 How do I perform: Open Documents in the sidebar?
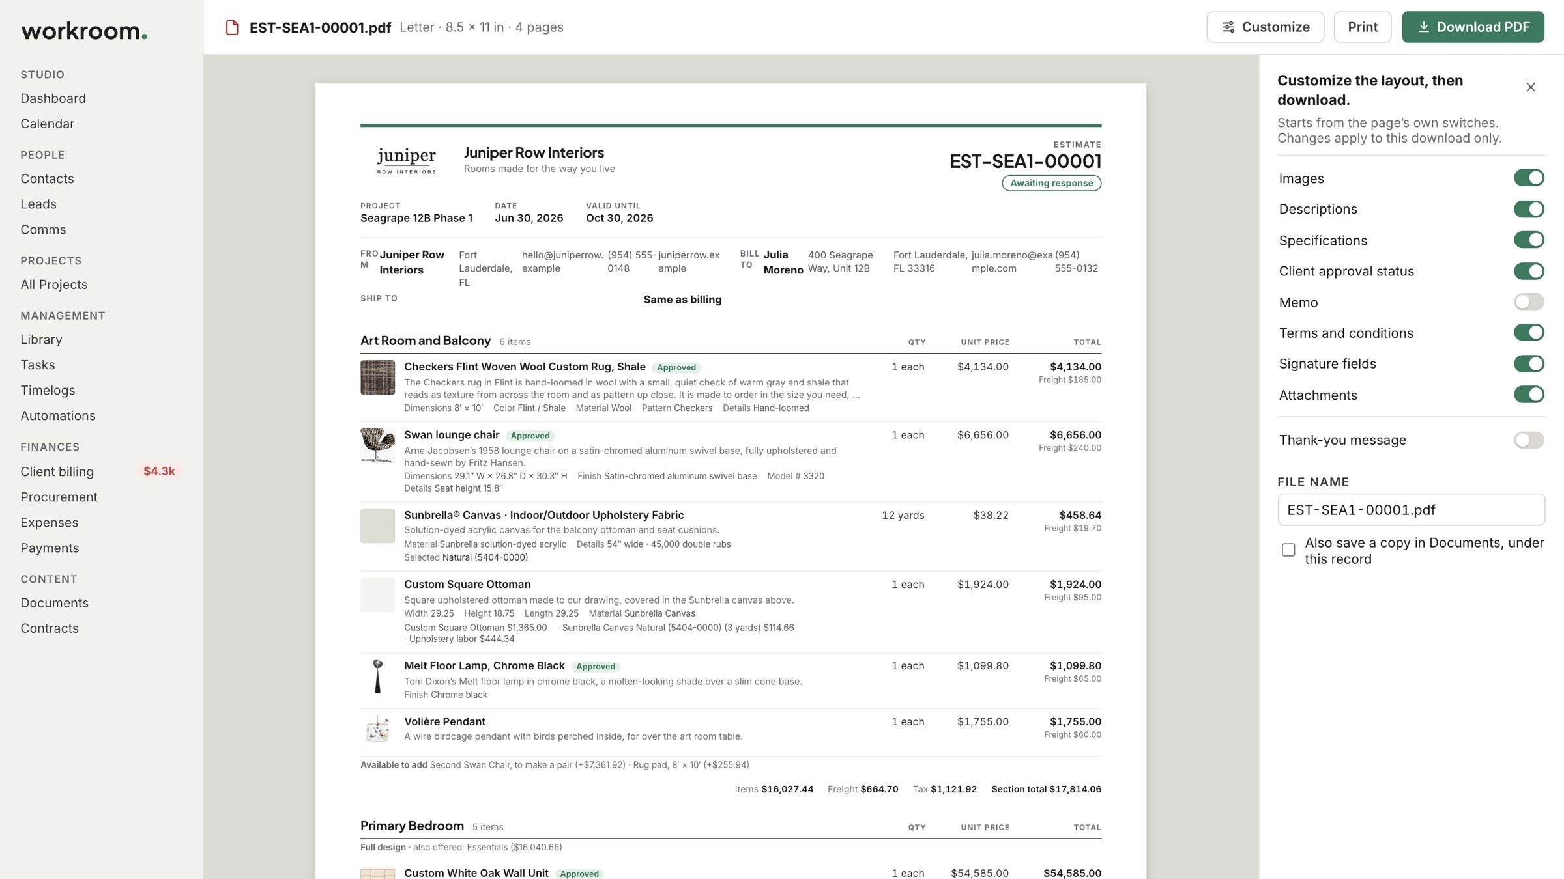click(x=54, y=603)
